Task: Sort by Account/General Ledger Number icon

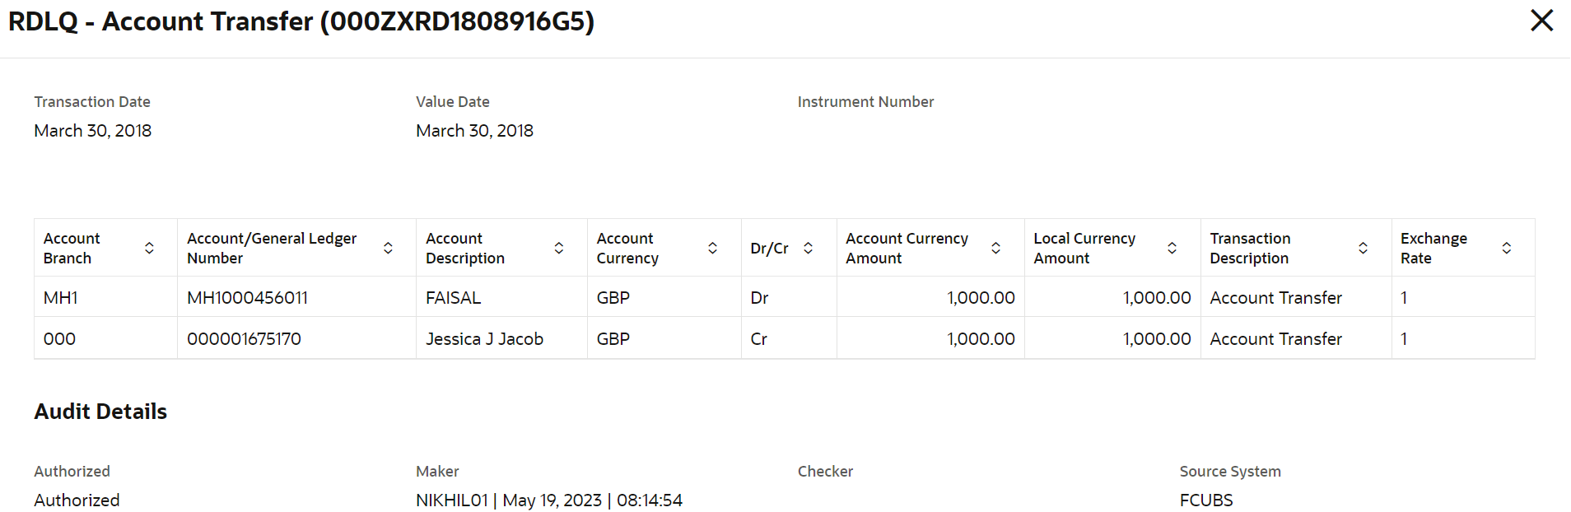Action: point(388,248)
